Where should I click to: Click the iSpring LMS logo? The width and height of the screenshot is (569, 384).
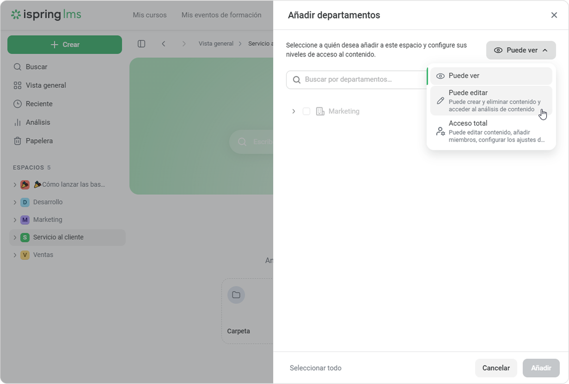[46, 15]
